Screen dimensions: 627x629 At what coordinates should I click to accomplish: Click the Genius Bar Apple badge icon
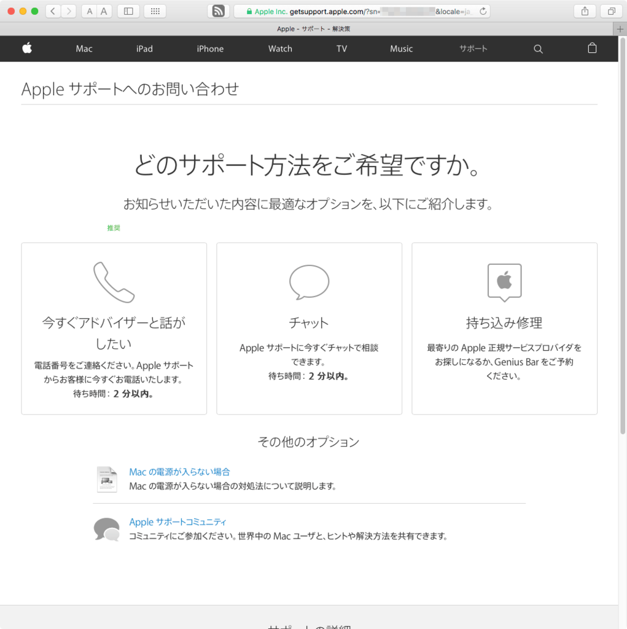click(x=504, y=283)
